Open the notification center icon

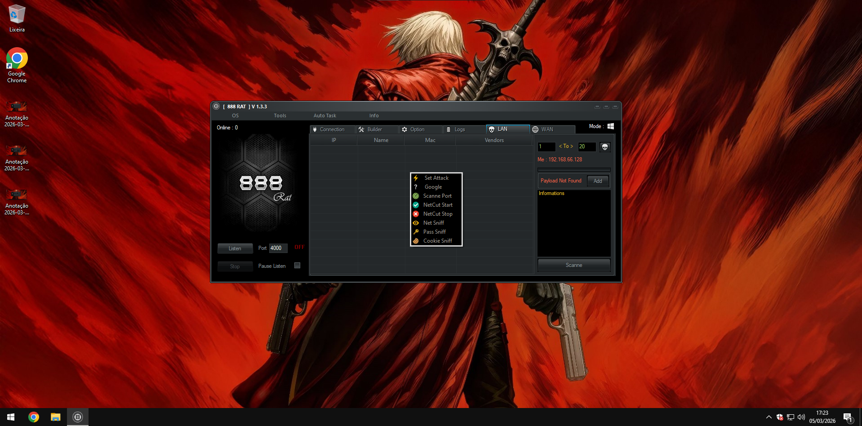848,417
